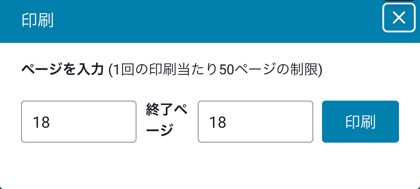Viewport: 420px width, 189px height.
Task: Click the value 18 in the first page box
Action: [x=41, y=122]
